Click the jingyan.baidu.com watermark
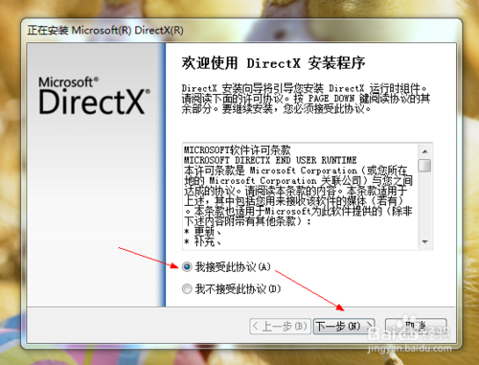Screen dimensions: 479x365 (410, 348)
